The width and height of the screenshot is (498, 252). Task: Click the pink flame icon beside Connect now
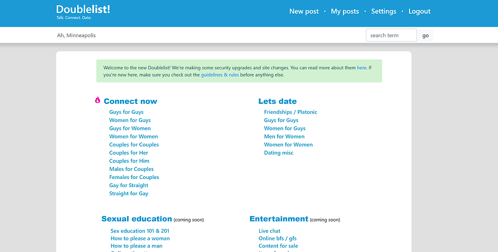(x=98, y=100)
